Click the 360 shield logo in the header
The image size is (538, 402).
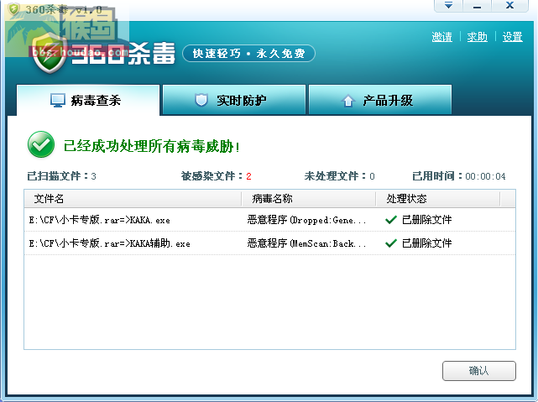click(x=50, y=54)
